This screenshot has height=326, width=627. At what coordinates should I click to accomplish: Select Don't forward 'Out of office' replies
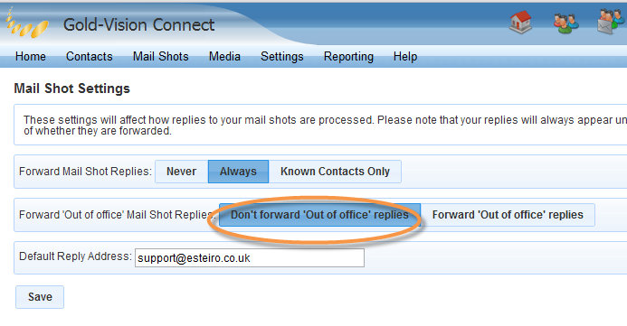tap(319, 215)
